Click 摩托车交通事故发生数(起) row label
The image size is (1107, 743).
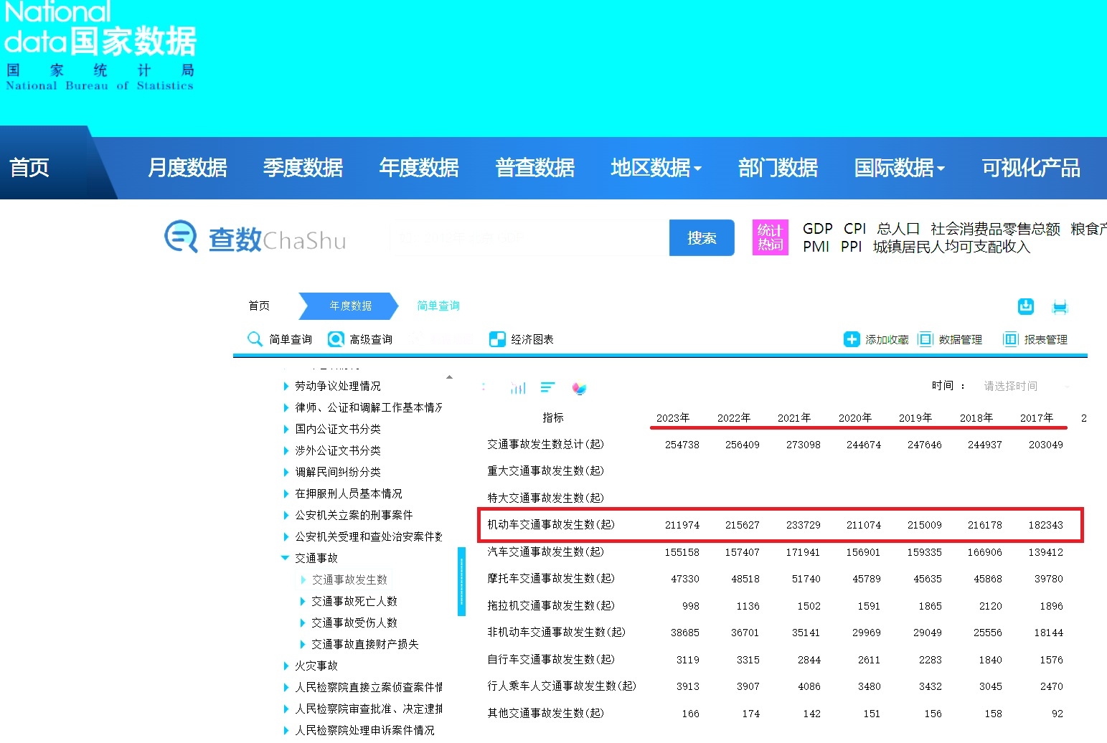(x=551, y=578)
